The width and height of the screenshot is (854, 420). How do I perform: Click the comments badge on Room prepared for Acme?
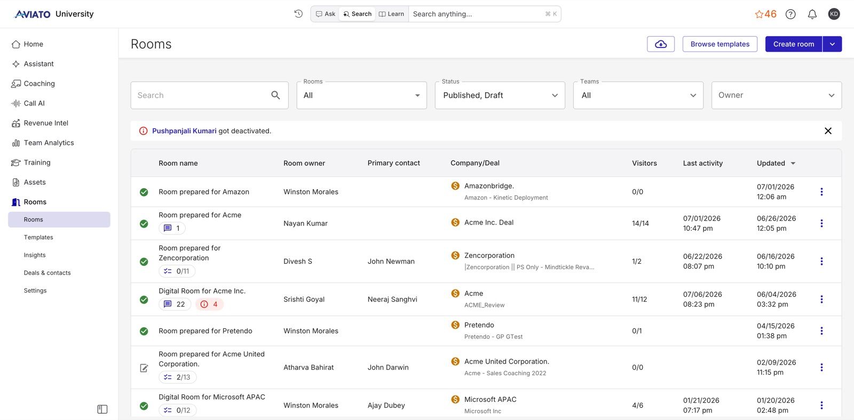click(172, 228)
